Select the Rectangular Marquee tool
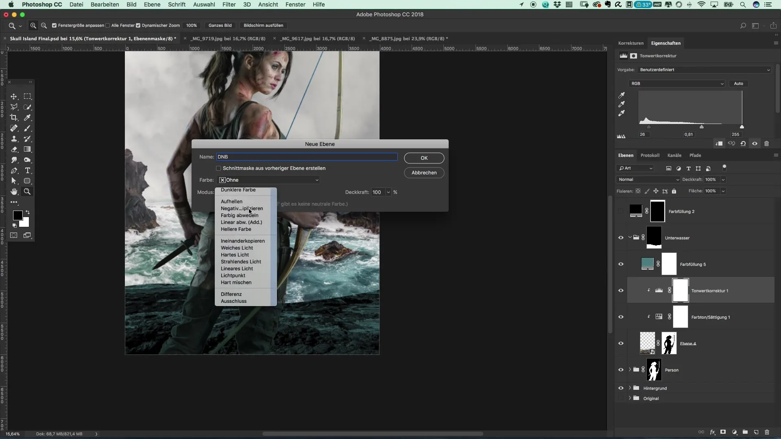 pos(27,96)
